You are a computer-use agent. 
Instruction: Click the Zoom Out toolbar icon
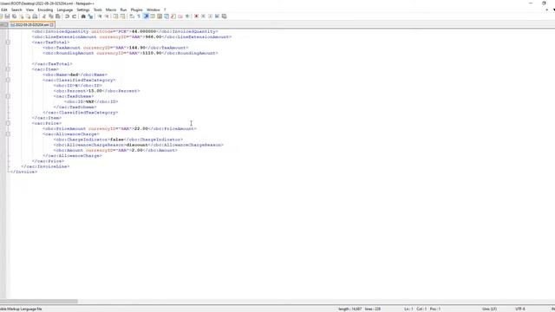[107, 16]
